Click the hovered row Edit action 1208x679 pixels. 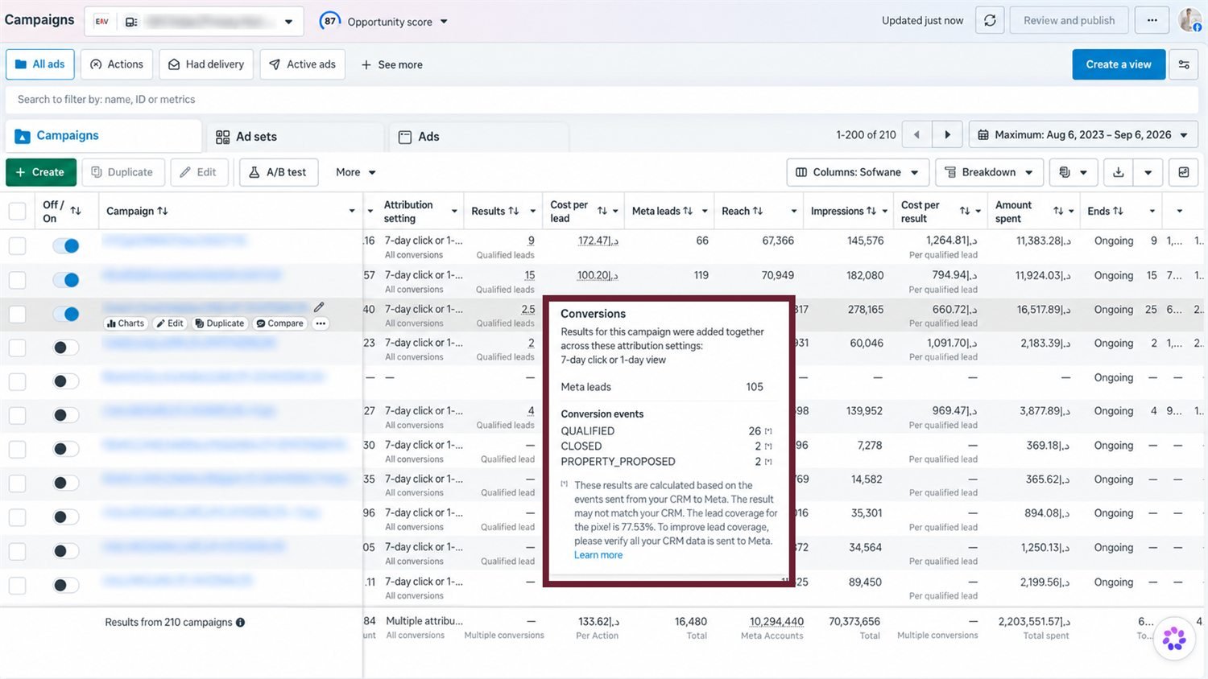170,323
